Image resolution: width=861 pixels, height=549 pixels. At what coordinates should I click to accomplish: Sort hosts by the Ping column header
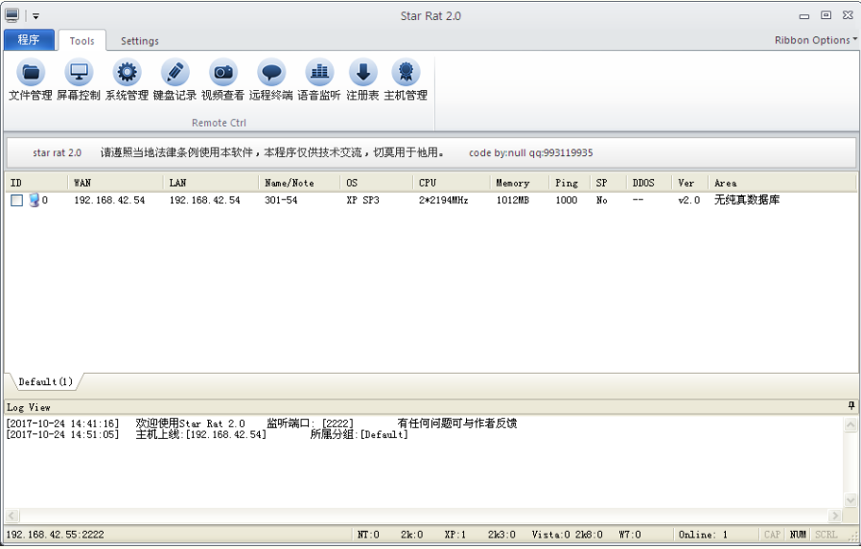pyautogui.click(x=569, y=183)
